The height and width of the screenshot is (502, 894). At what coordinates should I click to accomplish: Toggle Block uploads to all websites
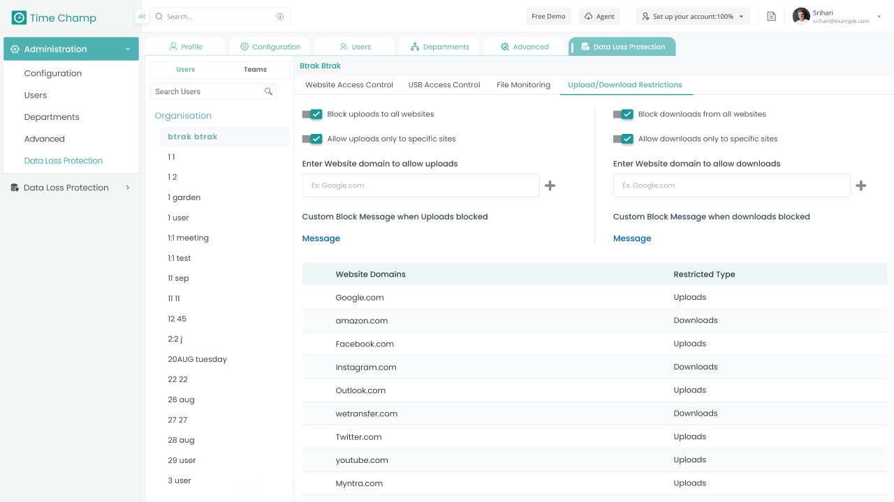(312, 114)
